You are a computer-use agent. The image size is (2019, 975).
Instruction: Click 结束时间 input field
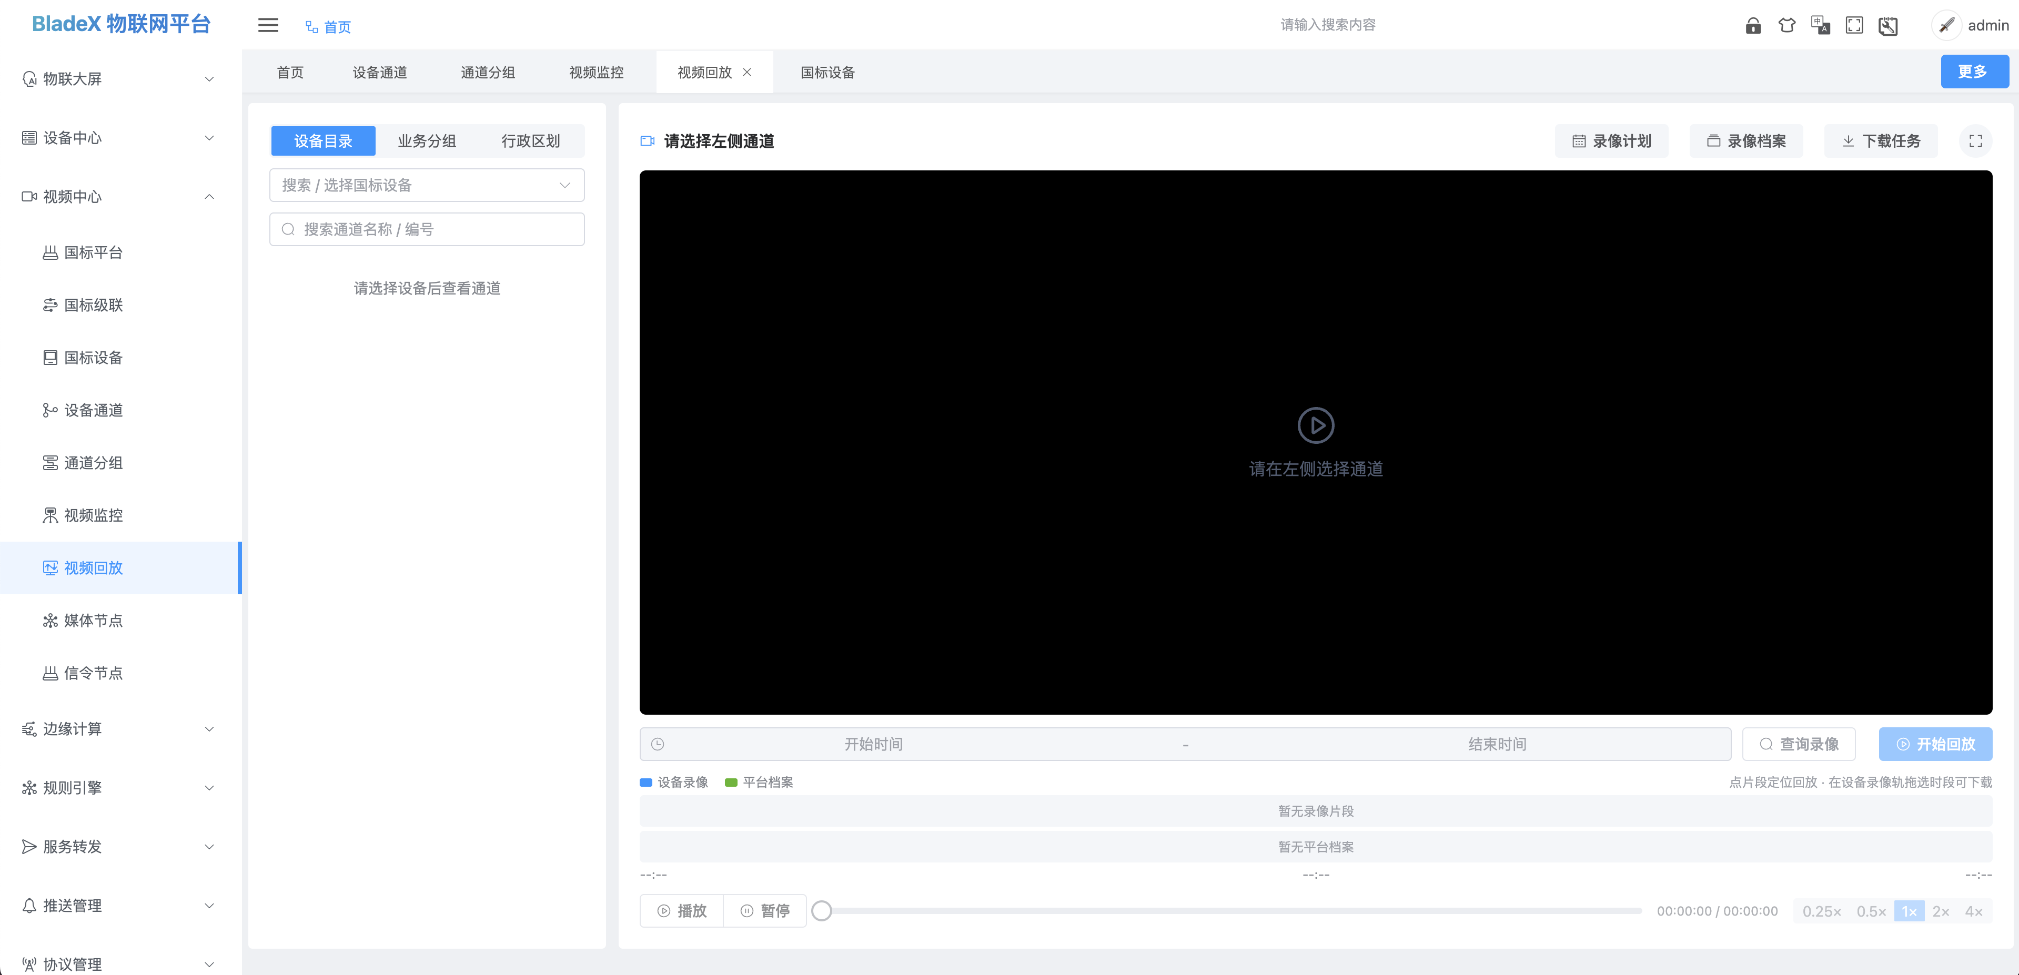click(1497, 744)
